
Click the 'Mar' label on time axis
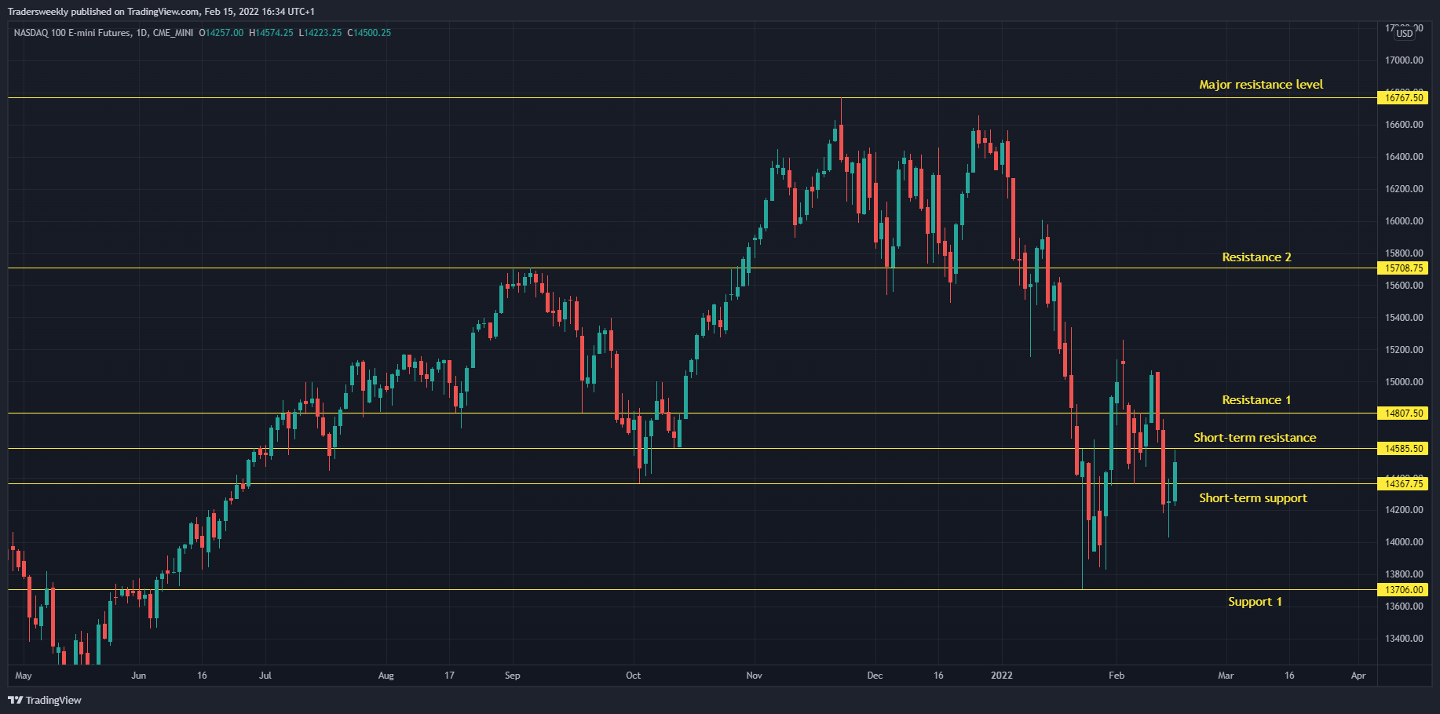point(1226,676)
